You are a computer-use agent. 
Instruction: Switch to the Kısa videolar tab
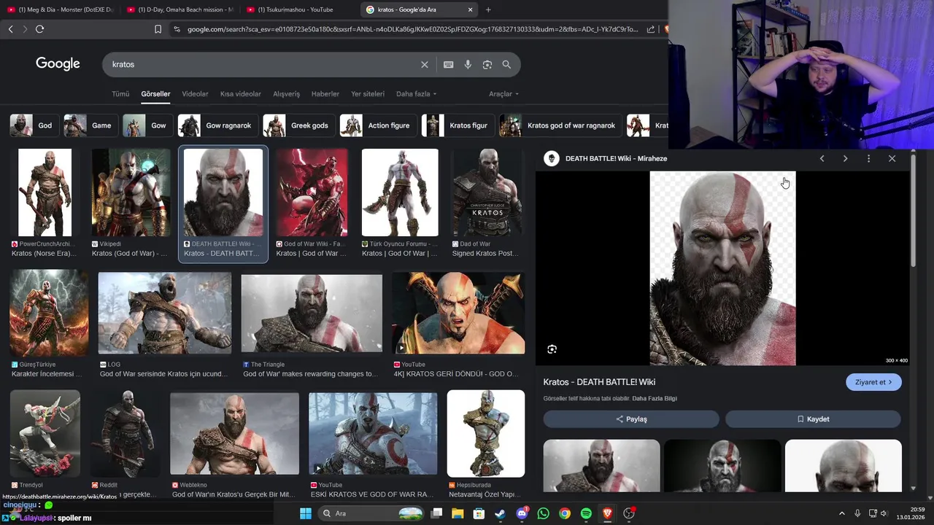(241, 94)
